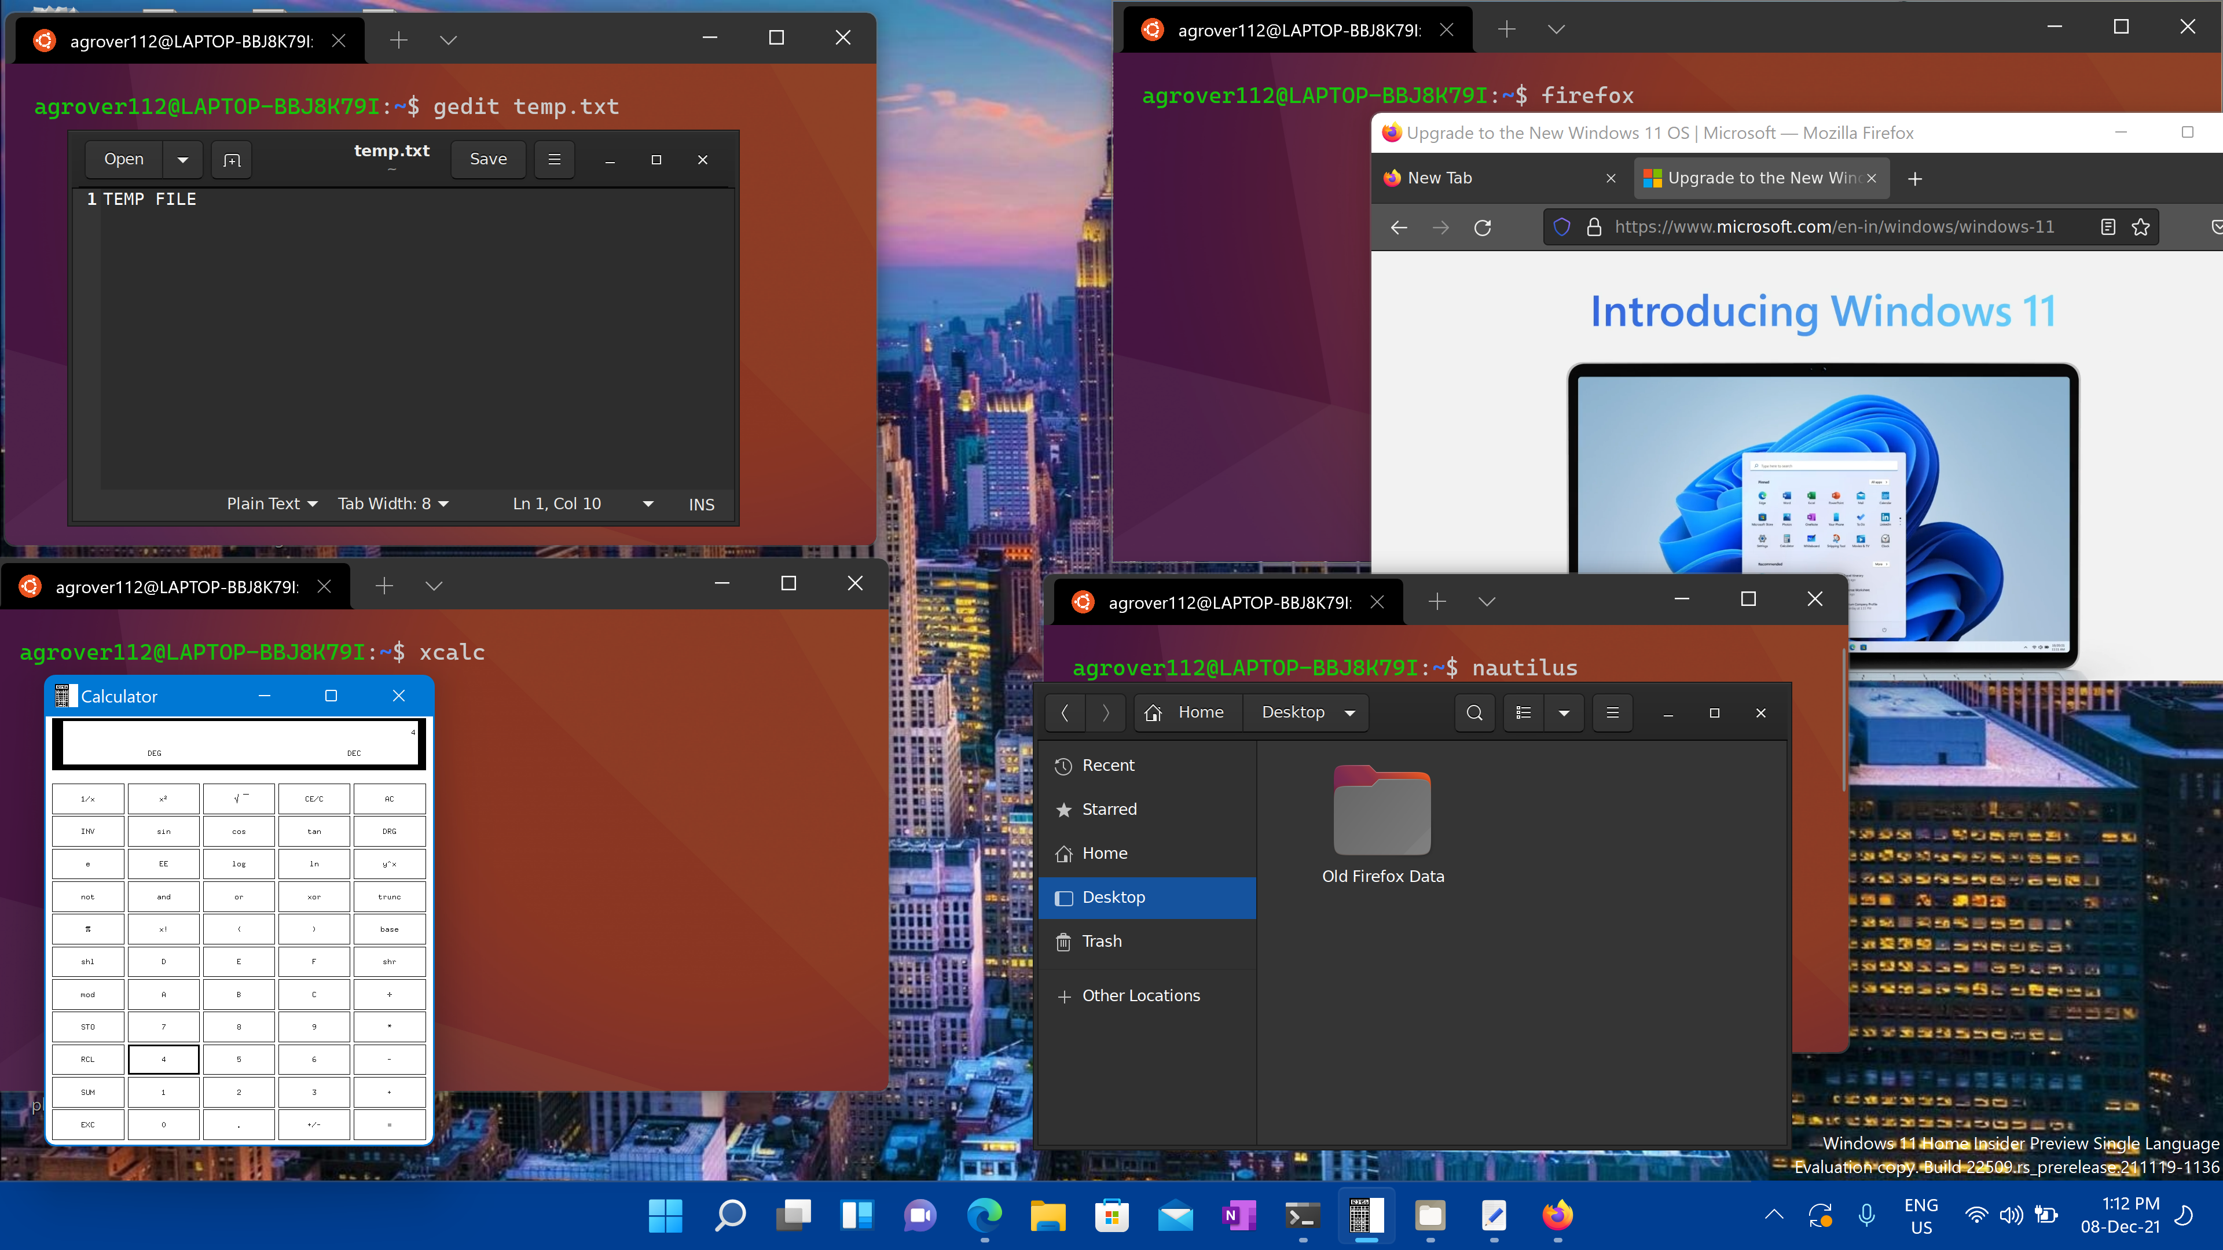2223x1250 pixels.
Task: Click the INS status indicator in gedit
Action: 701,503
